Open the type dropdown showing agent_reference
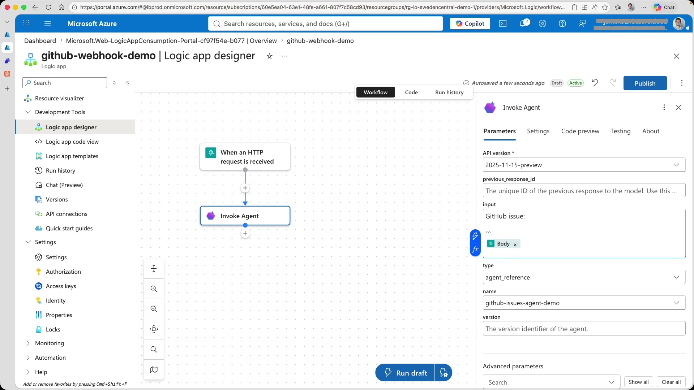This screenshot has height=390, width=694. (x=584, y=277)
